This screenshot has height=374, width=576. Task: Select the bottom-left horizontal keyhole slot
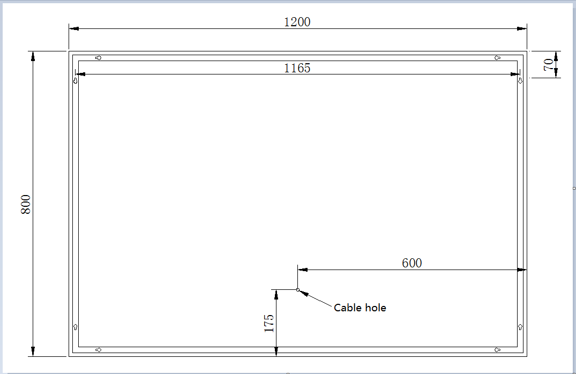pos(98,350)
